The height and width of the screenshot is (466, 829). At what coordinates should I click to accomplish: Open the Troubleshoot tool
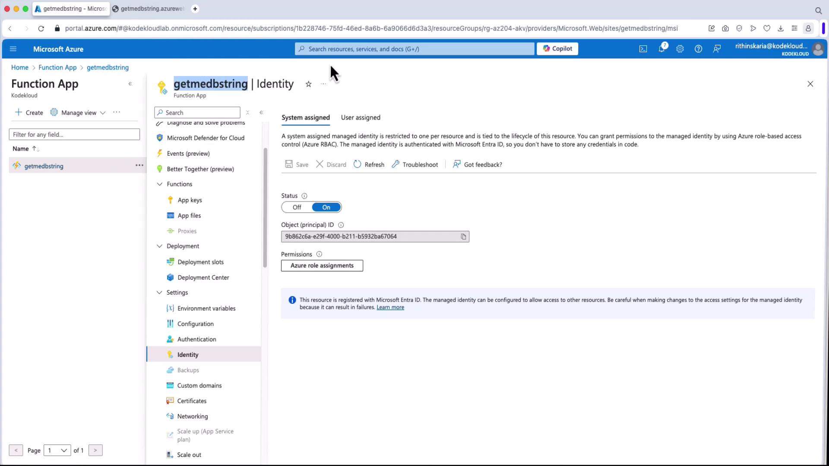[414, 164]
